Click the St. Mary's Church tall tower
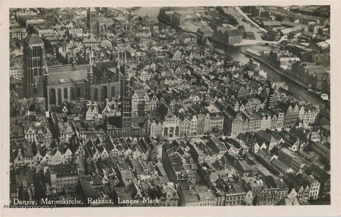 [34, 67]
